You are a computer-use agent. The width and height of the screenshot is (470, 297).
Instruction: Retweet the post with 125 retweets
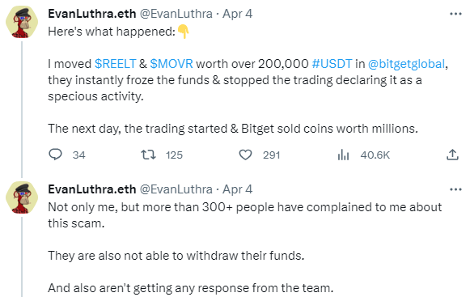click(148, 155)
